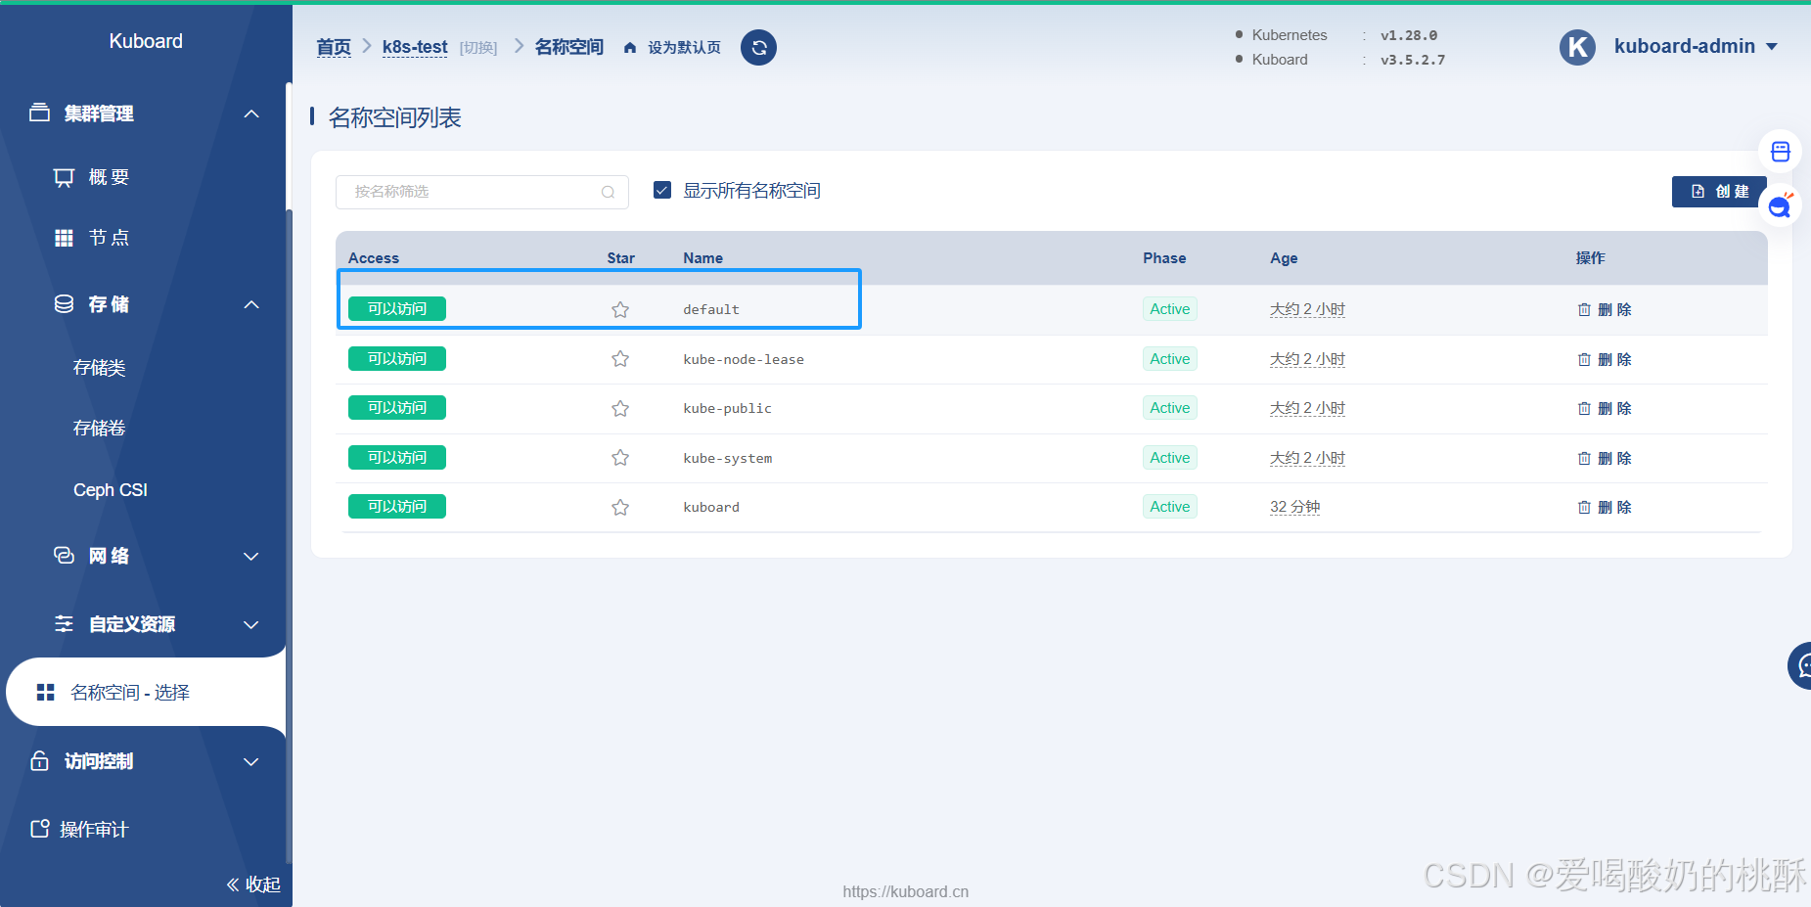Open 存储类 in the sidebar

(99, 368)
